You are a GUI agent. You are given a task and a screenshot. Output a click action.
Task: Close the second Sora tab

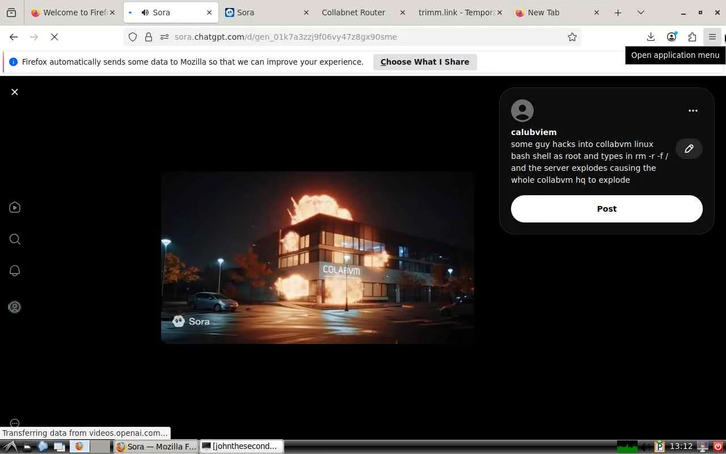tap(306, 12)
